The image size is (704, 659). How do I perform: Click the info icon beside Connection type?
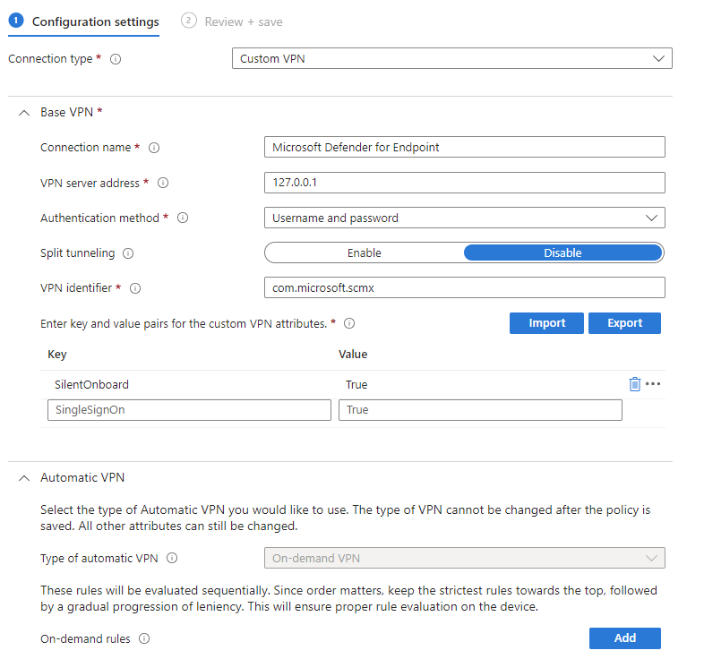116,59
